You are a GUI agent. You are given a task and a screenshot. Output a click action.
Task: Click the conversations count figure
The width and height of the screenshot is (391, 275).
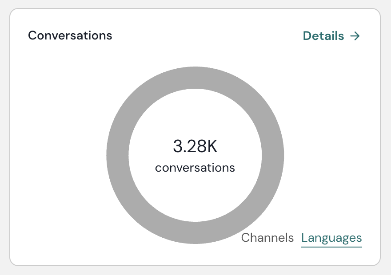(195, 146)
